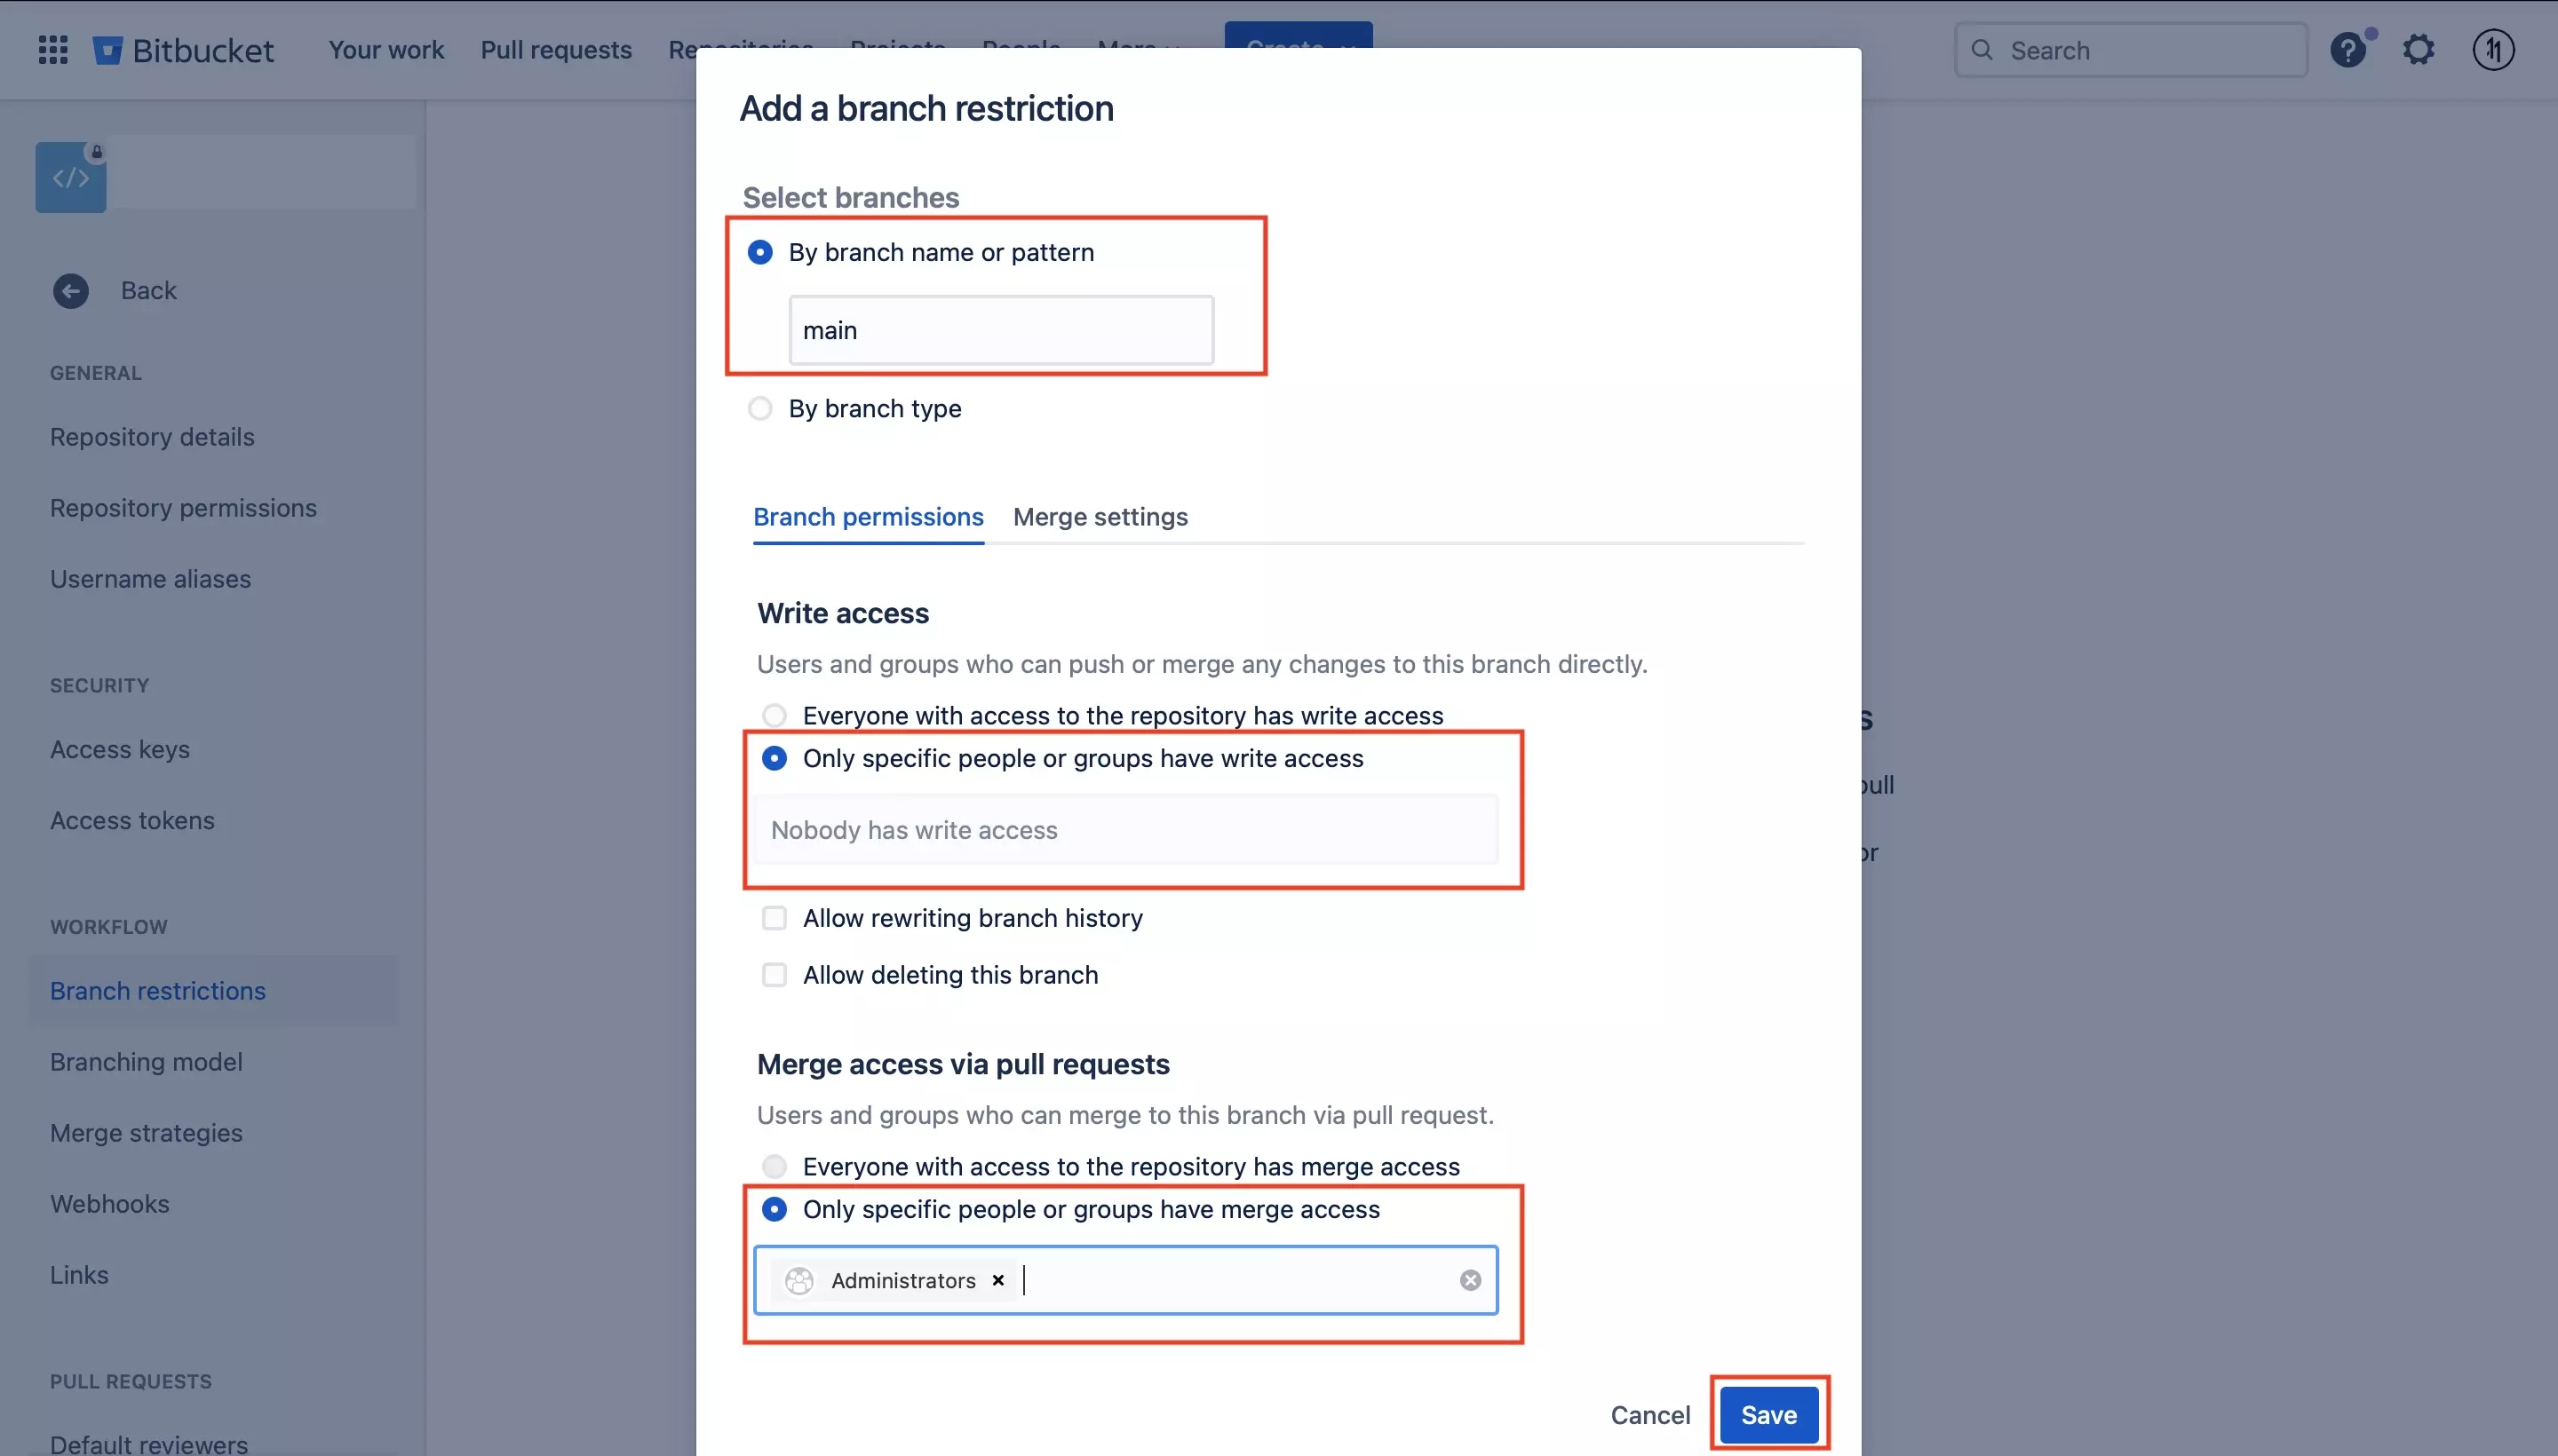Click the help question mark icon

pos(2349,49)
